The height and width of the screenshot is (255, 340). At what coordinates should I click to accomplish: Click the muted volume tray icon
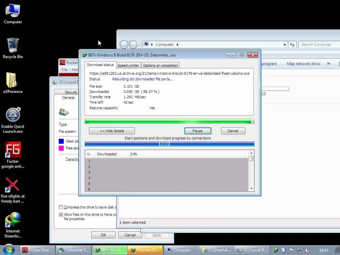point(307,250)
